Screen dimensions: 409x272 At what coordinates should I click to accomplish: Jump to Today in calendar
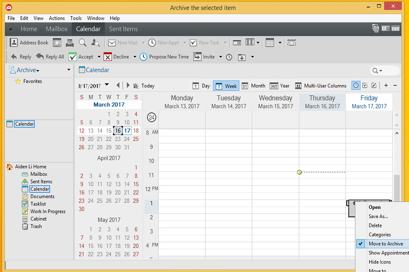[144, 86]
